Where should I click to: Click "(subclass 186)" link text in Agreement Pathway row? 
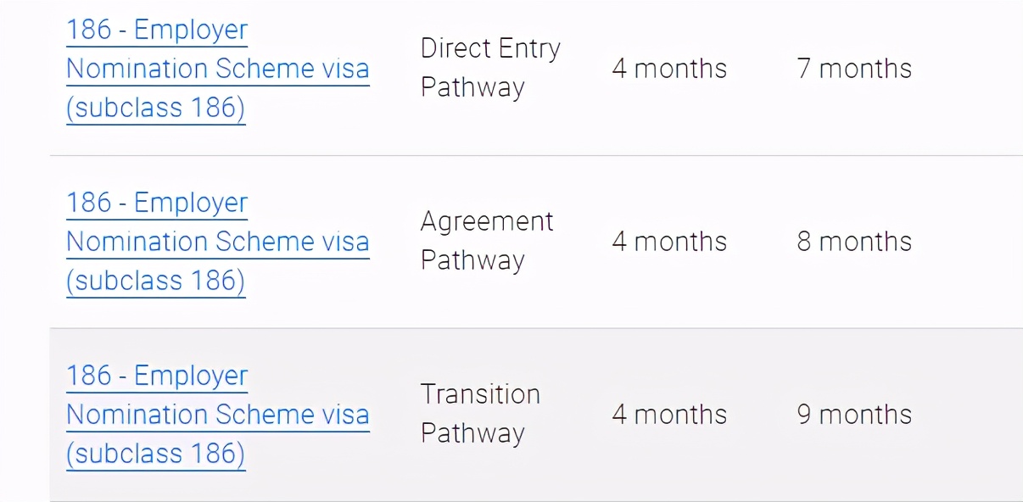click(156, 281)
